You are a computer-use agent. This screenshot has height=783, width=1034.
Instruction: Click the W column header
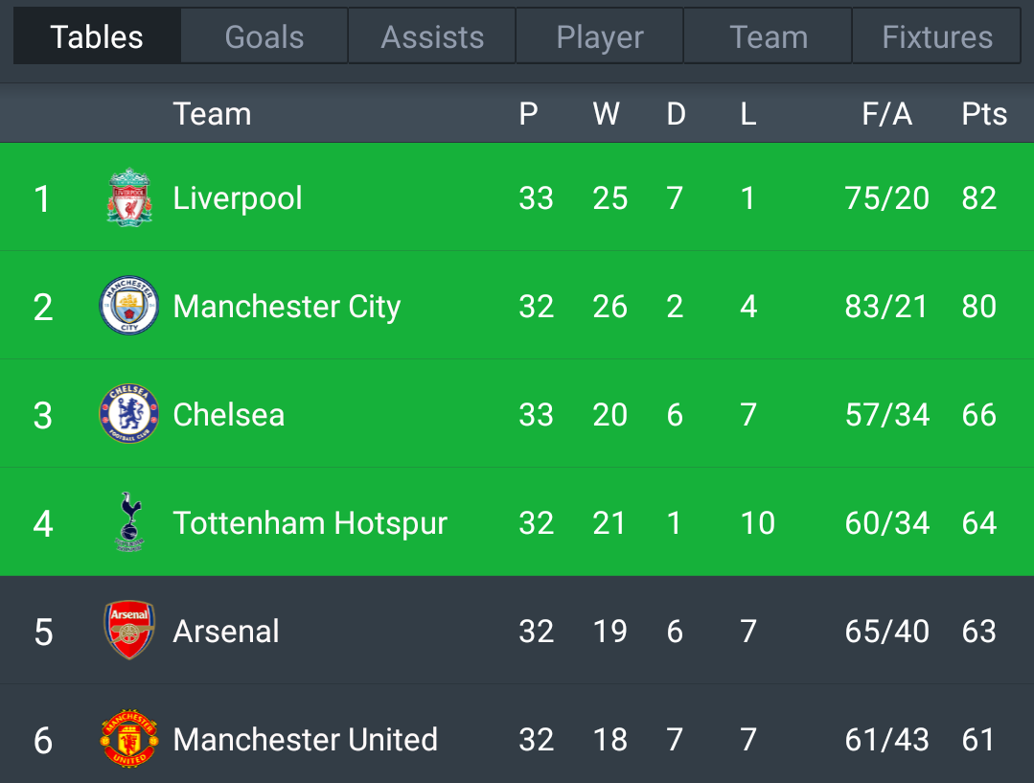click(606, 114)
